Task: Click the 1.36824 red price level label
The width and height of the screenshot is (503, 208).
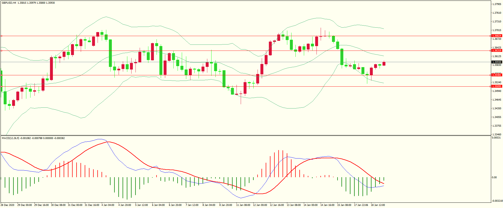Action: click(x=497, y=36)
